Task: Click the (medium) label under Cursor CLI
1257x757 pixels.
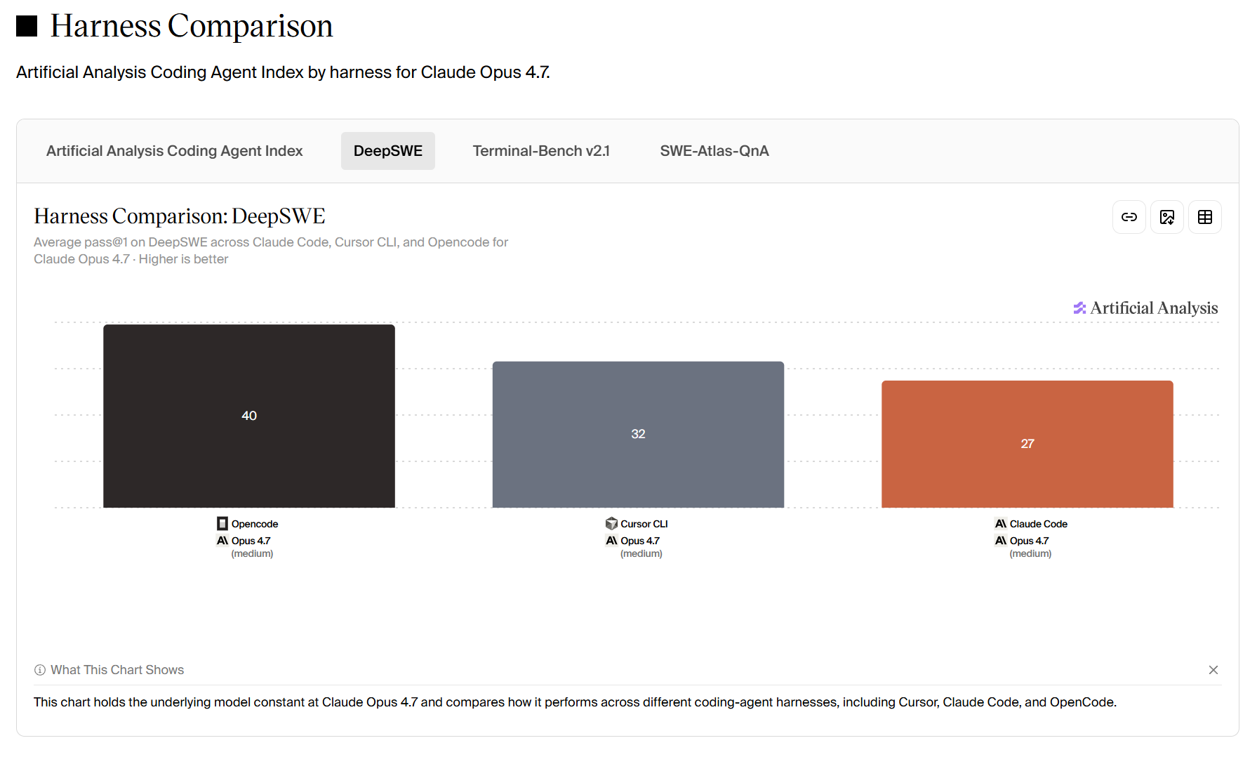Action: tap(641, 553)
